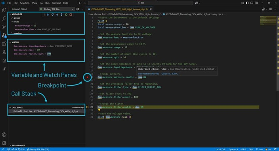279x151 pixels.
Task: Click the Step Over debug button
Action: click(52, 15)
